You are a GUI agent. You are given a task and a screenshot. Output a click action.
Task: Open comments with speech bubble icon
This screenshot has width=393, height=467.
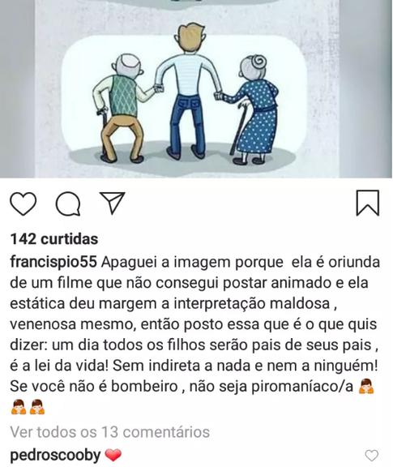[68, 204]
